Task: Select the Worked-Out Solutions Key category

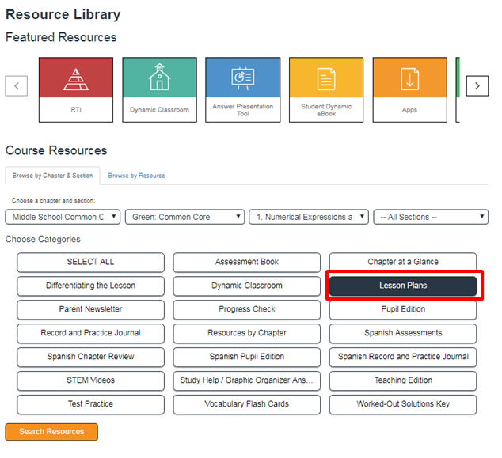Action: click(x=403, y=404)
